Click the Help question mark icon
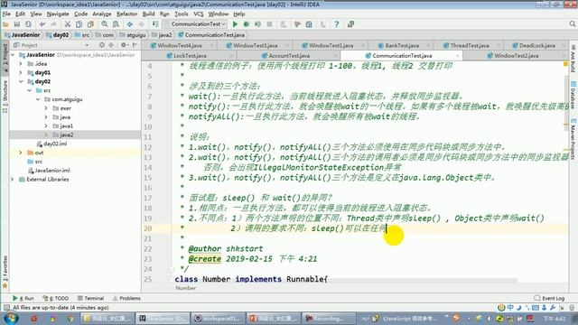The height and width of the screenshot is (325, 578). coord(337,24)
